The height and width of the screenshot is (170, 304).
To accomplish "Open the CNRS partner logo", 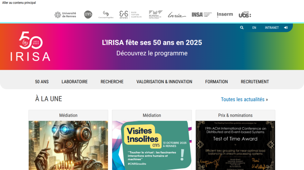I will tap(88, 15).
